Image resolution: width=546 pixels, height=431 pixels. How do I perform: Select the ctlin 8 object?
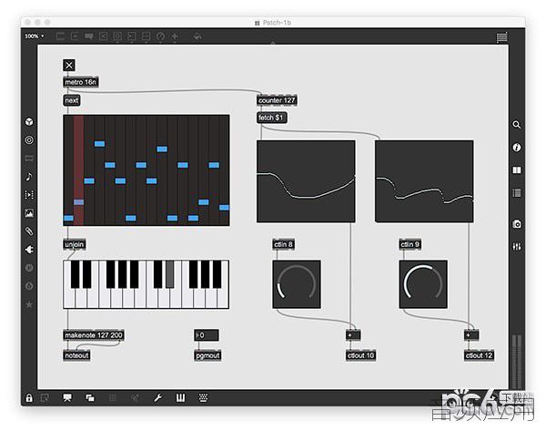(x=283, y=244)
